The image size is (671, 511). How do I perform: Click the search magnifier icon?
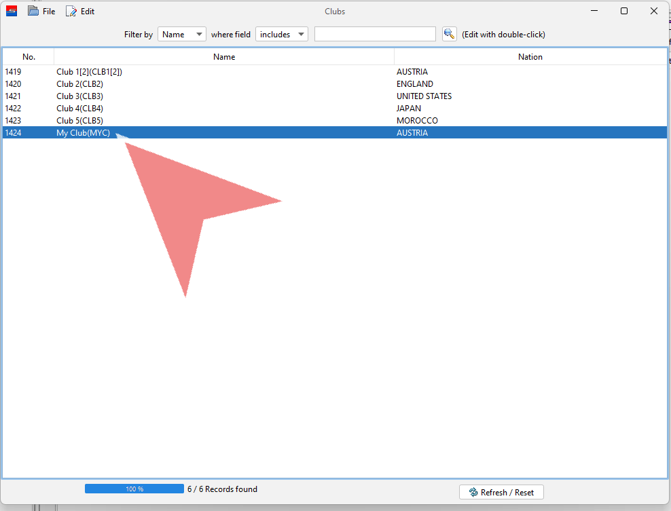(x=449, y=34)
